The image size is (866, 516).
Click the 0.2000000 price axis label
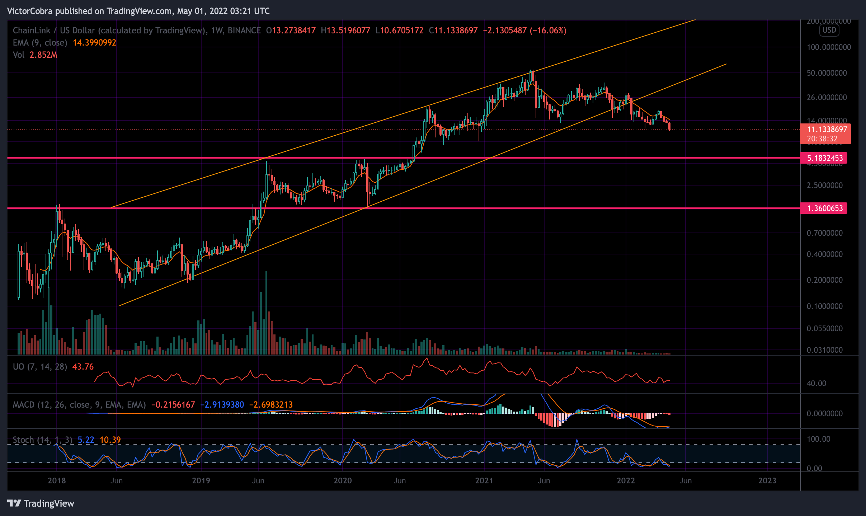[824, 280]
